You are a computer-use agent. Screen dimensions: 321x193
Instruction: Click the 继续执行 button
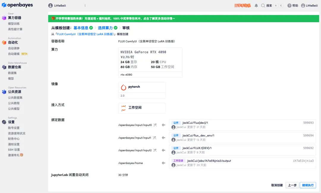308,185
